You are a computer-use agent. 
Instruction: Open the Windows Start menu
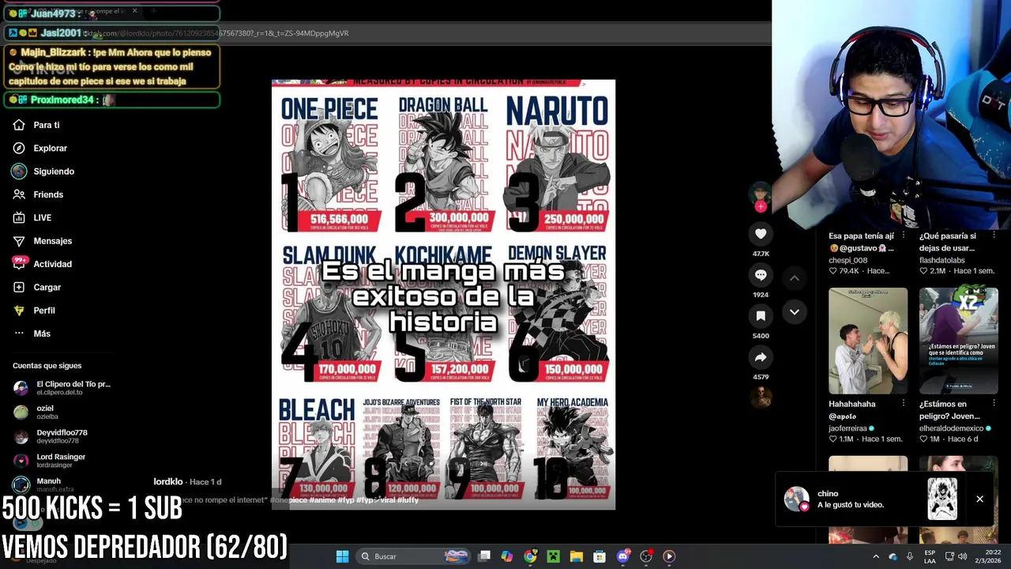(x=342, y=556)
